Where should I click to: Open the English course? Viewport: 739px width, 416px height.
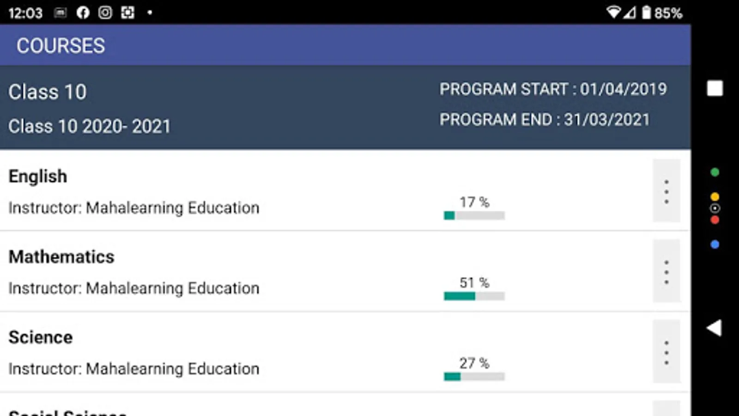tap(38, 177)
